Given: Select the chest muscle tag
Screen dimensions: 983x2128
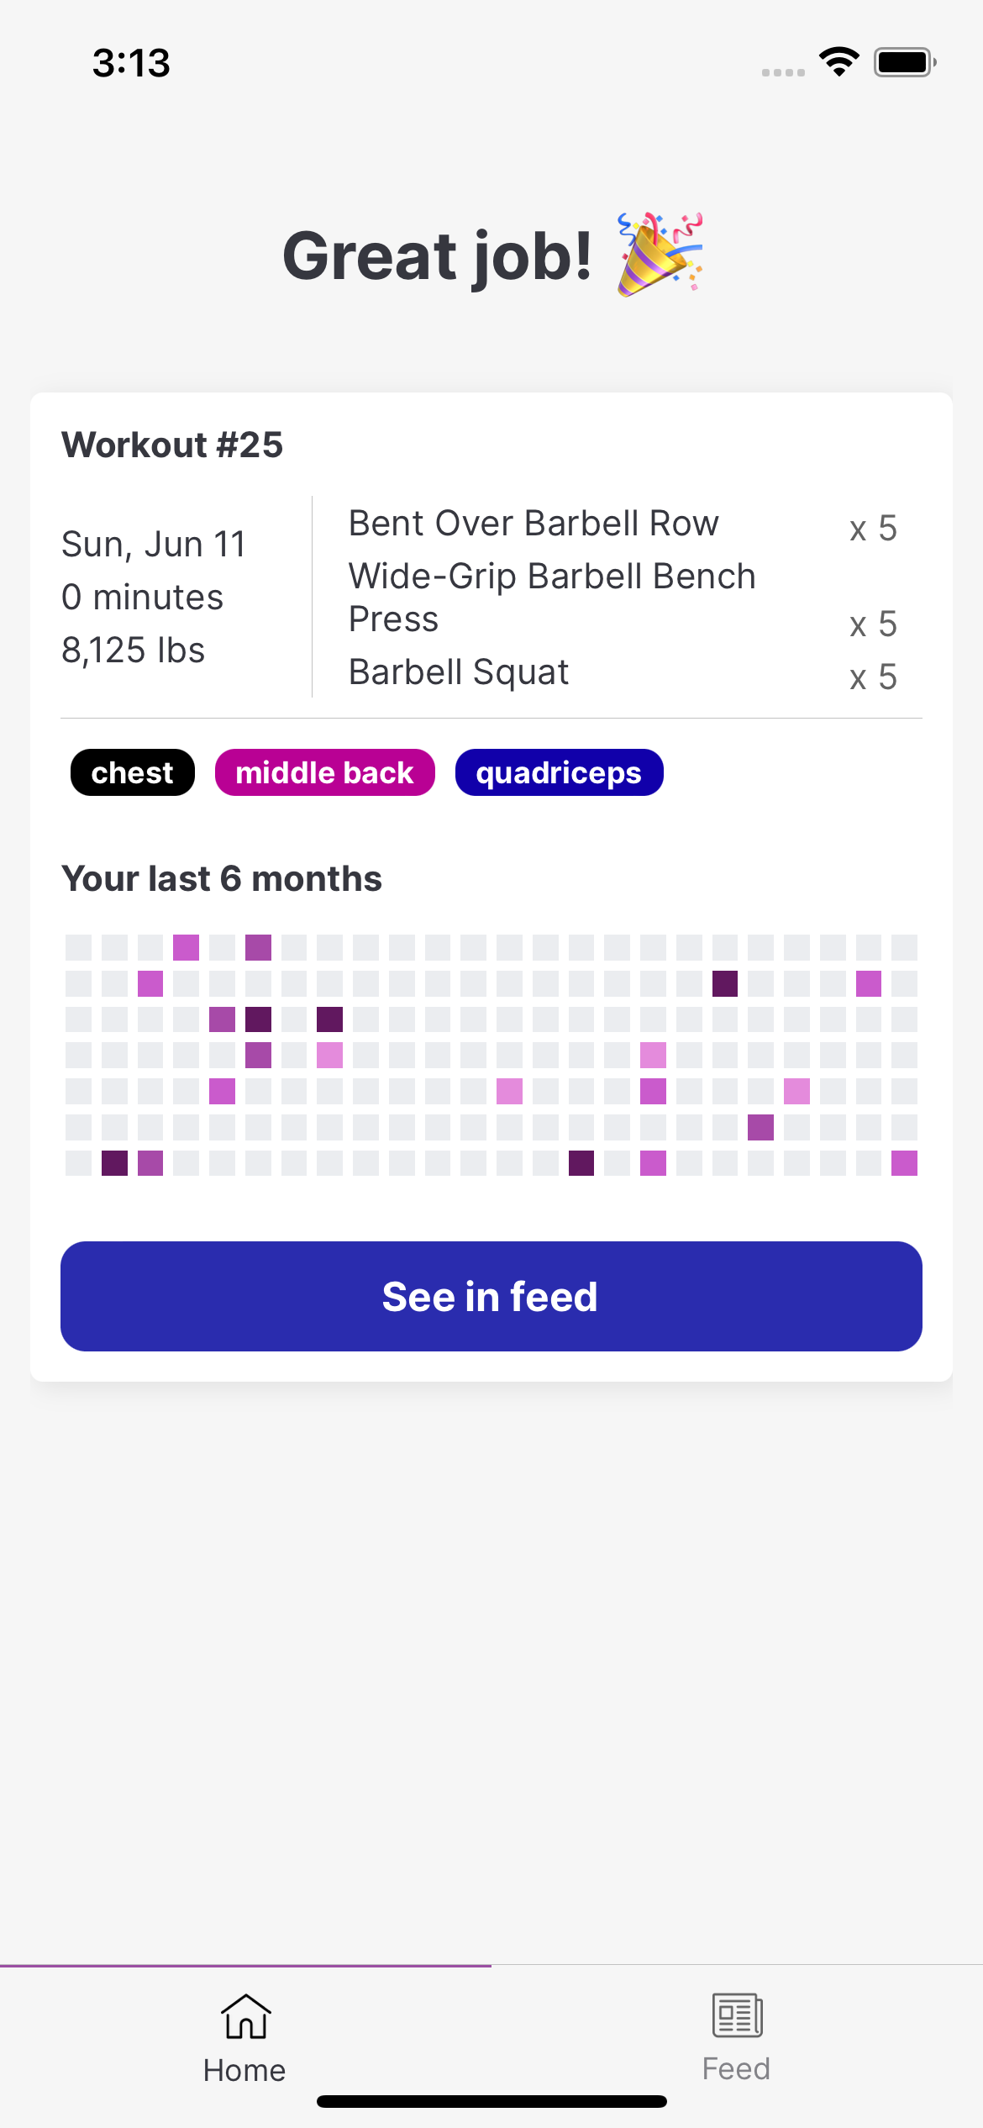Looking at the screenshot, I should tap(133, 772).
